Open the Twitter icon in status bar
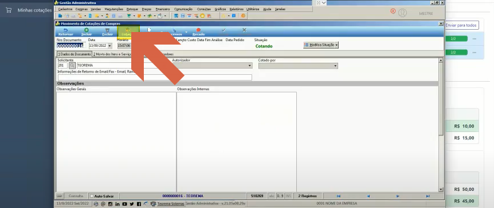The width and height of the screenshot is (494, 208). [x=132, y=204]
